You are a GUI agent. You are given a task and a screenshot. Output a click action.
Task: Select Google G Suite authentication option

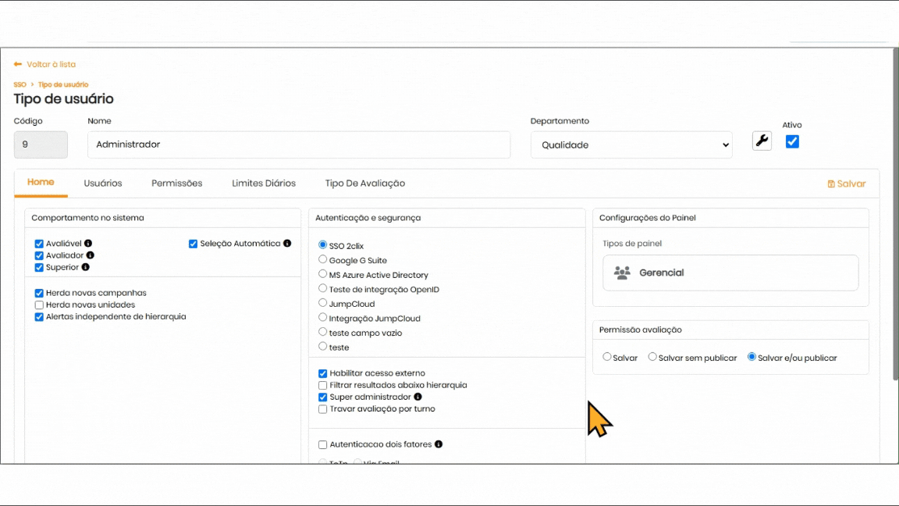pyautogui.click(x=323, y=260)
